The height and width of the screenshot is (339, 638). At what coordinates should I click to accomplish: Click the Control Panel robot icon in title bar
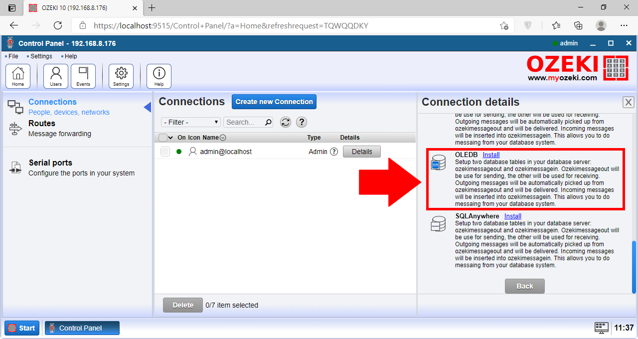coord(10,43)
